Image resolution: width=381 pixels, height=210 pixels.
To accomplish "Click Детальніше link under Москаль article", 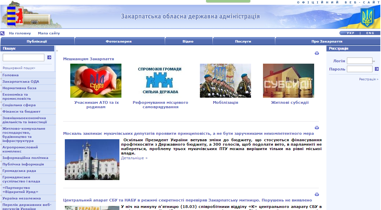I will pos(134,158).
